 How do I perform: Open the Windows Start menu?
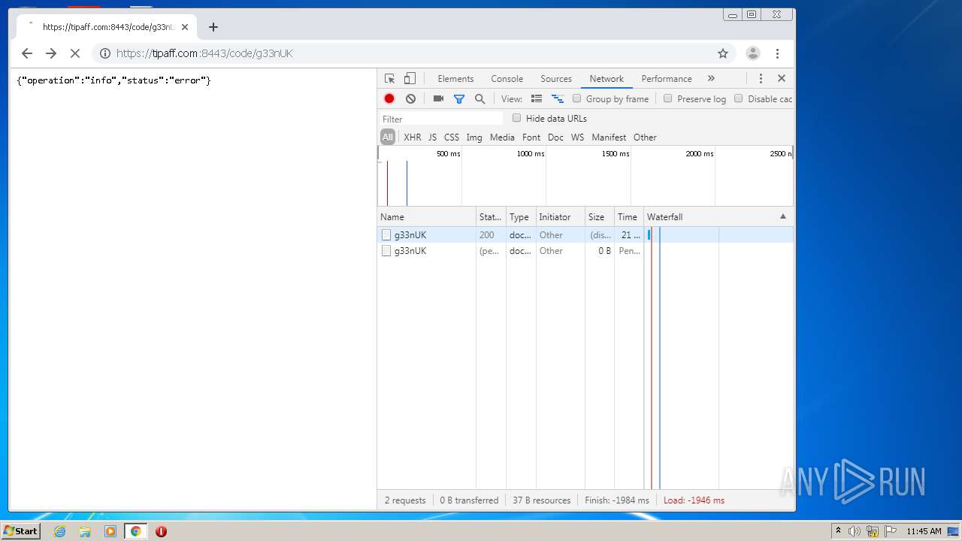(x=21, y=530)
